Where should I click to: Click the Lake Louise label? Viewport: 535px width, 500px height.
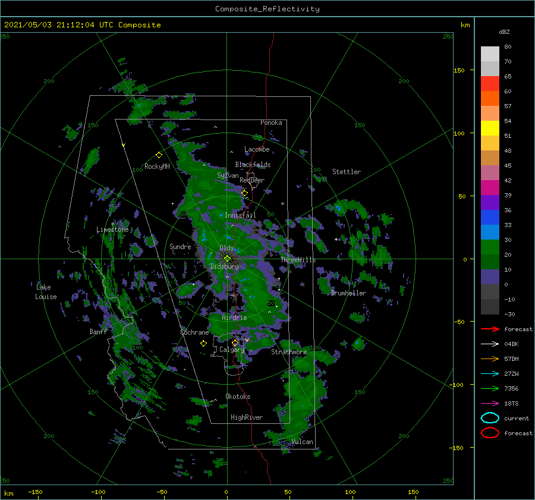pyautogui.click(x=46, y=292)
